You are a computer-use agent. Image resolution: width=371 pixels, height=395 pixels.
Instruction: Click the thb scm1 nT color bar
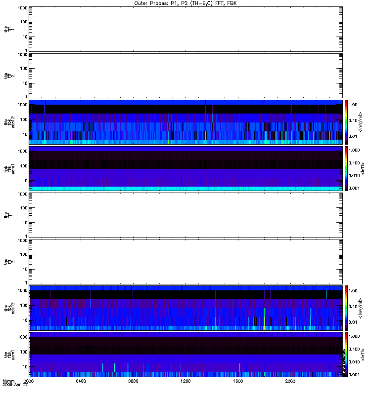[346, 168]
